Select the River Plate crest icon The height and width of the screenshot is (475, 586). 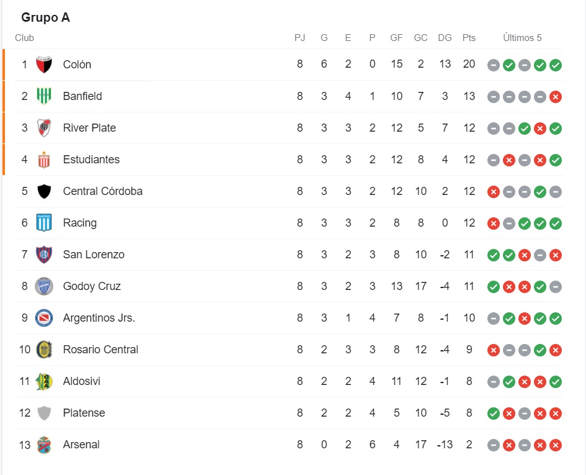click(44, 128)
